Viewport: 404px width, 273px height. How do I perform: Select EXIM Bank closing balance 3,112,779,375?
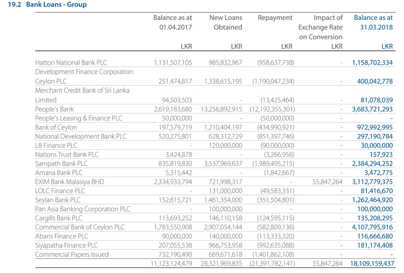click(x=373, y=182)
